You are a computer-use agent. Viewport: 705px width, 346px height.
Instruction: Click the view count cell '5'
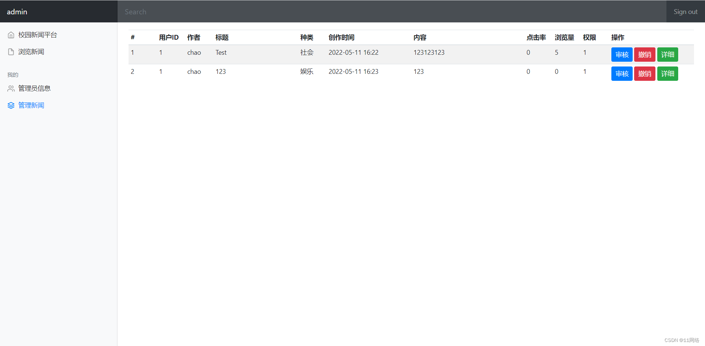(x=557, y=53)
